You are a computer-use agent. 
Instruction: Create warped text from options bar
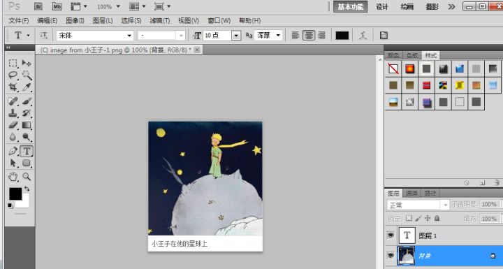(x=363, y=36)
